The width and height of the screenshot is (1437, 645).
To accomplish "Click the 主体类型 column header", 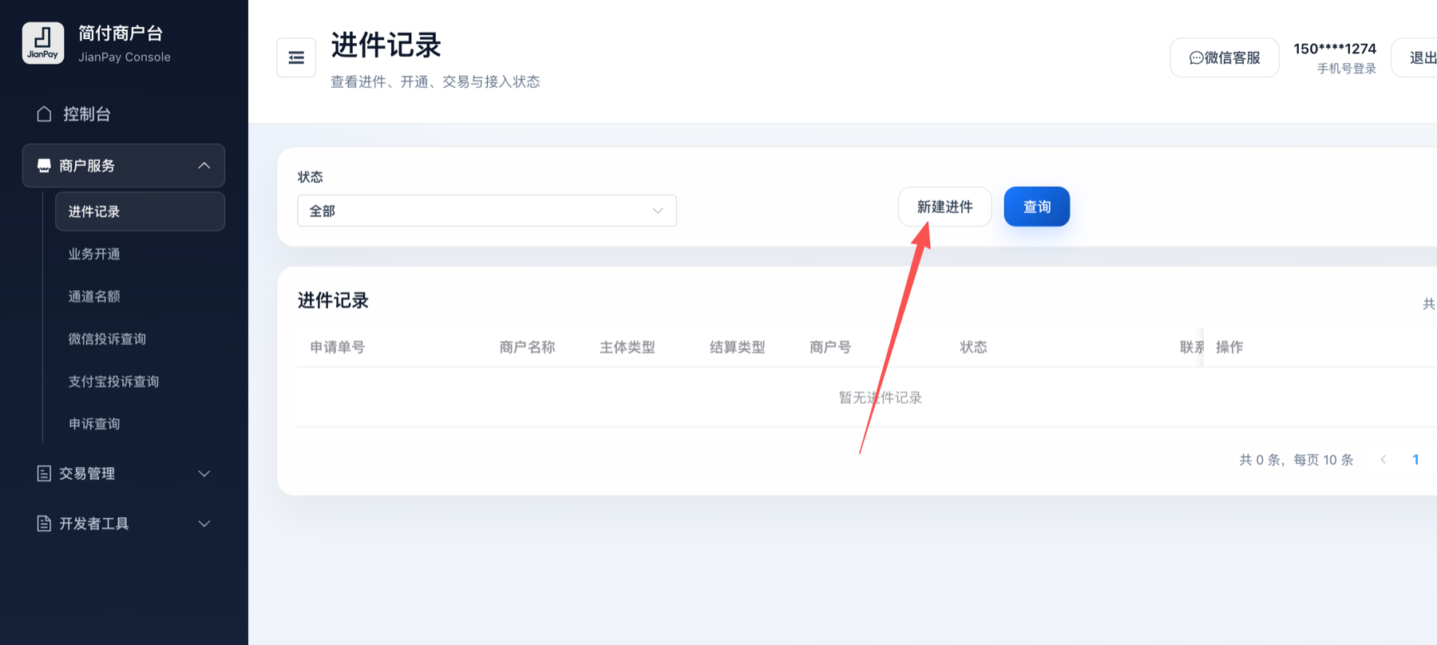I will [x=627, y=347].
